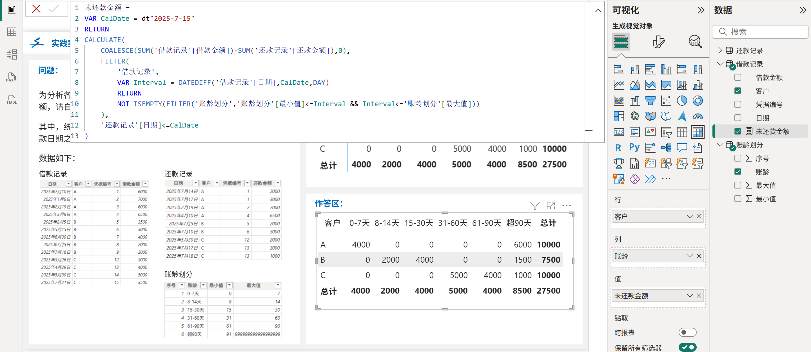
Task: Collapse the 账龄划分 table
Action: pos(720,145)
